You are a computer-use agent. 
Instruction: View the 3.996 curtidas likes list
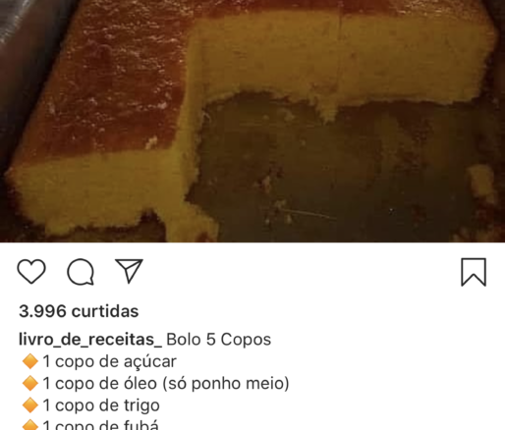79,311
